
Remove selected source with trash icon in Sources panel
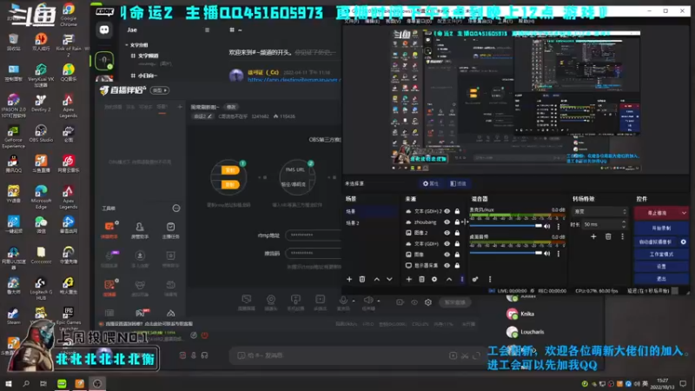(x=421, y=279)
